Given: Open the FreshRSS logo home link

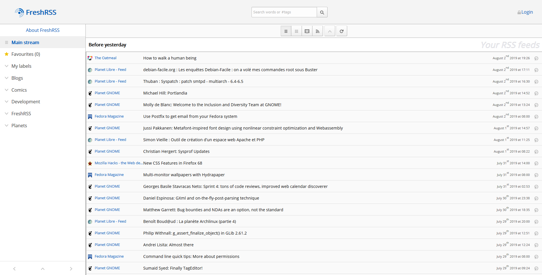Looking at the screenshot, I should [36, 12].
